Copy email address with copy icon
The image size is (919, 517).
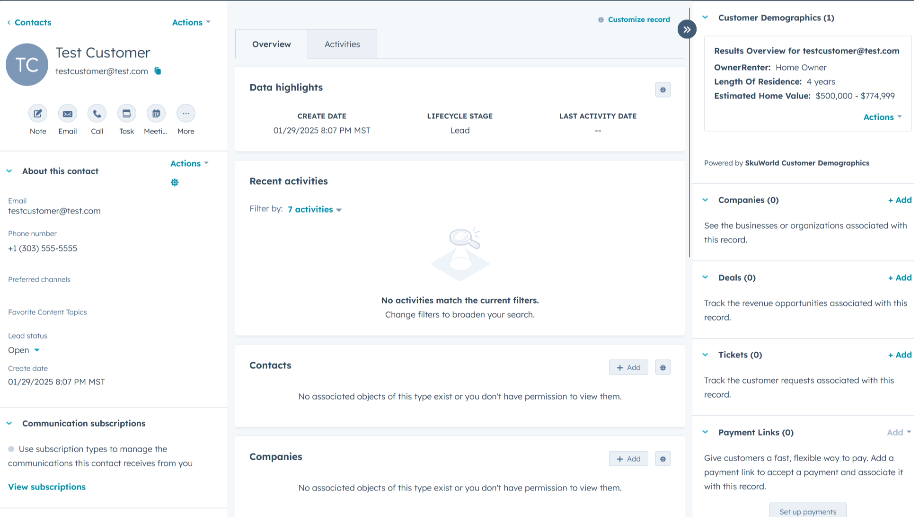[x=158, y=71]
